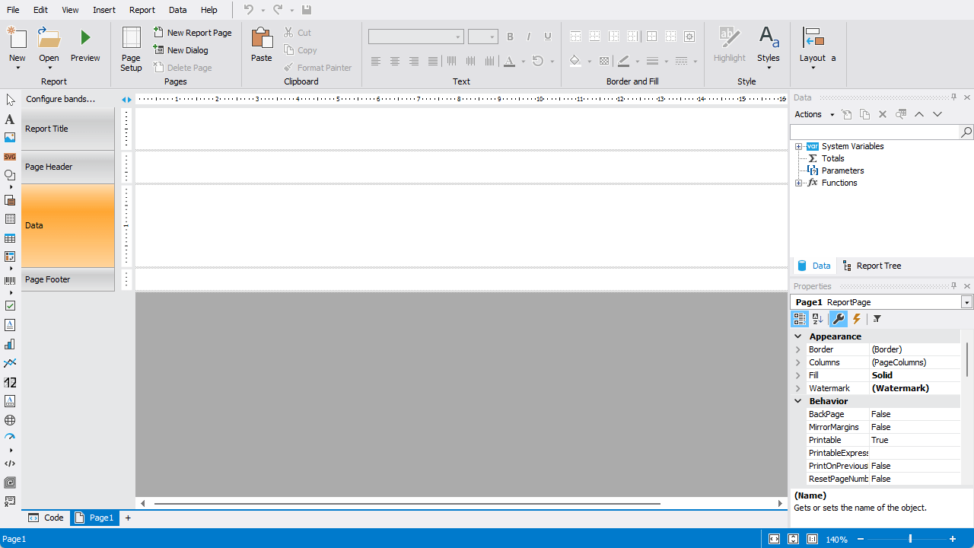Click the Preview play icon

(85, 37)
